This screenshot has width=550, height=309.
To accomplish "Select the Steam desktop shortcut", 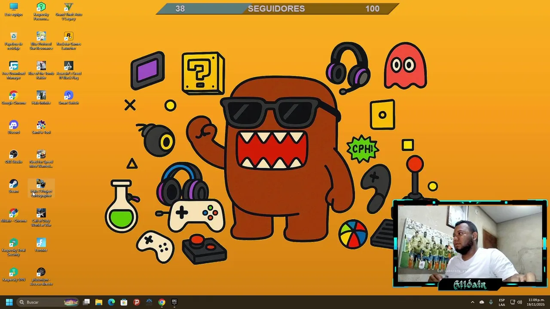I will pos(13,187).
